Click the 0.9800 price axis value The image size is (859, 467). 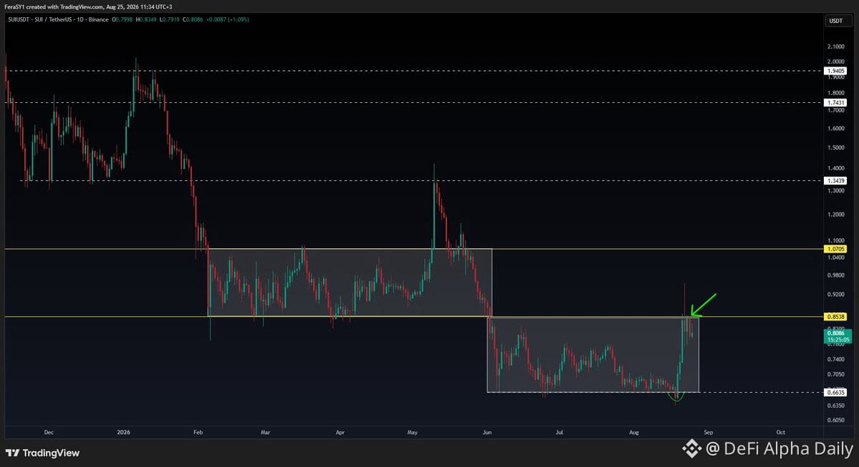coord(836,275)
